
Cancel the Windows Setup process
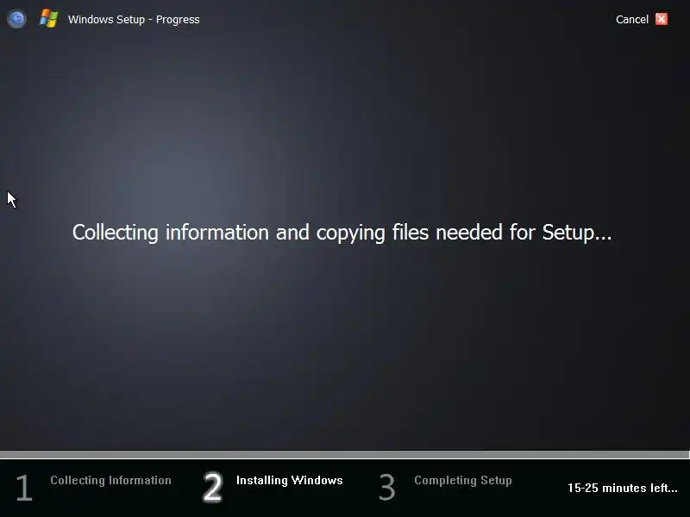(632, 19)
